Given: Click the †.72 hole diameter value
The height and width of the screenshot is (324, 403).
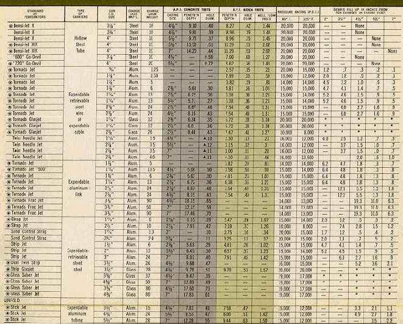Looking at the screenshot, I should pyautogui.click(x=209, y=63).
